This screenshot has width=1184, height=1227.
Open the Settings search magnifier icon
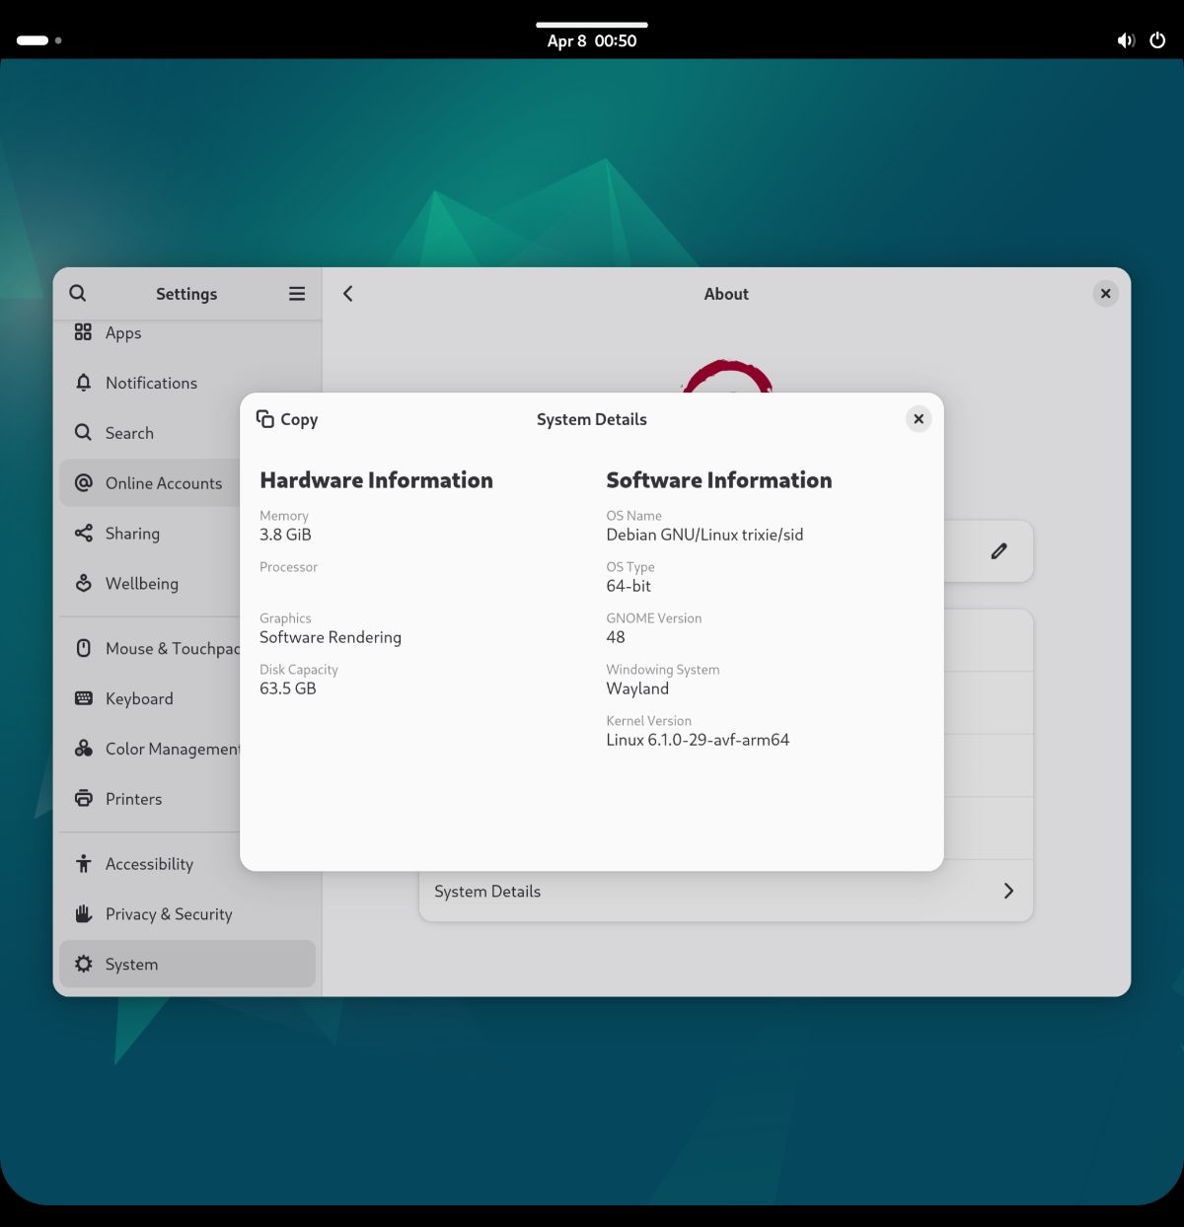coord(78,293)
